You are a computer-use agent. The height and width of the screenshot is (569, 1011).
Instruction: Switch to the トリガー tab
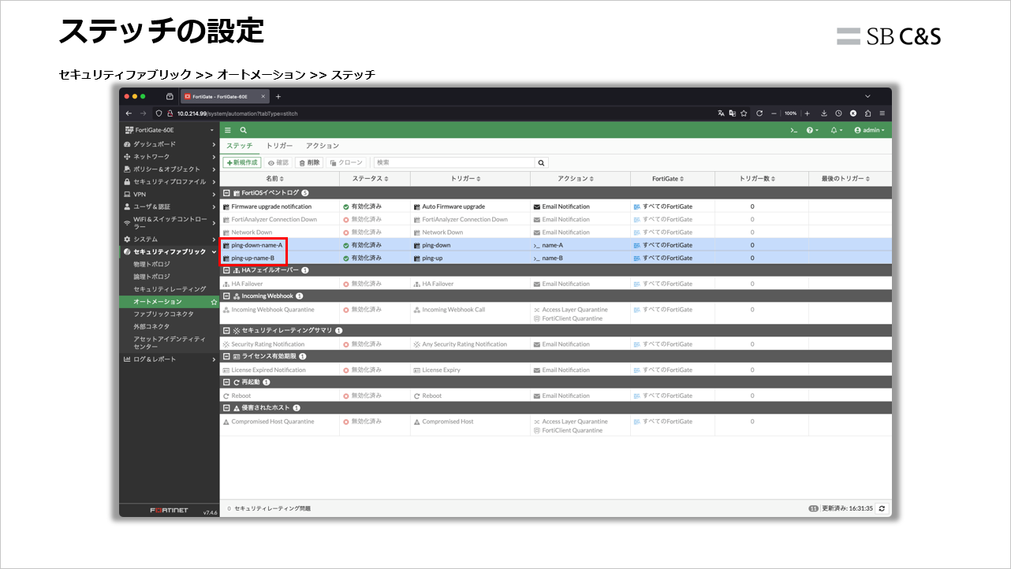(279, 147)
